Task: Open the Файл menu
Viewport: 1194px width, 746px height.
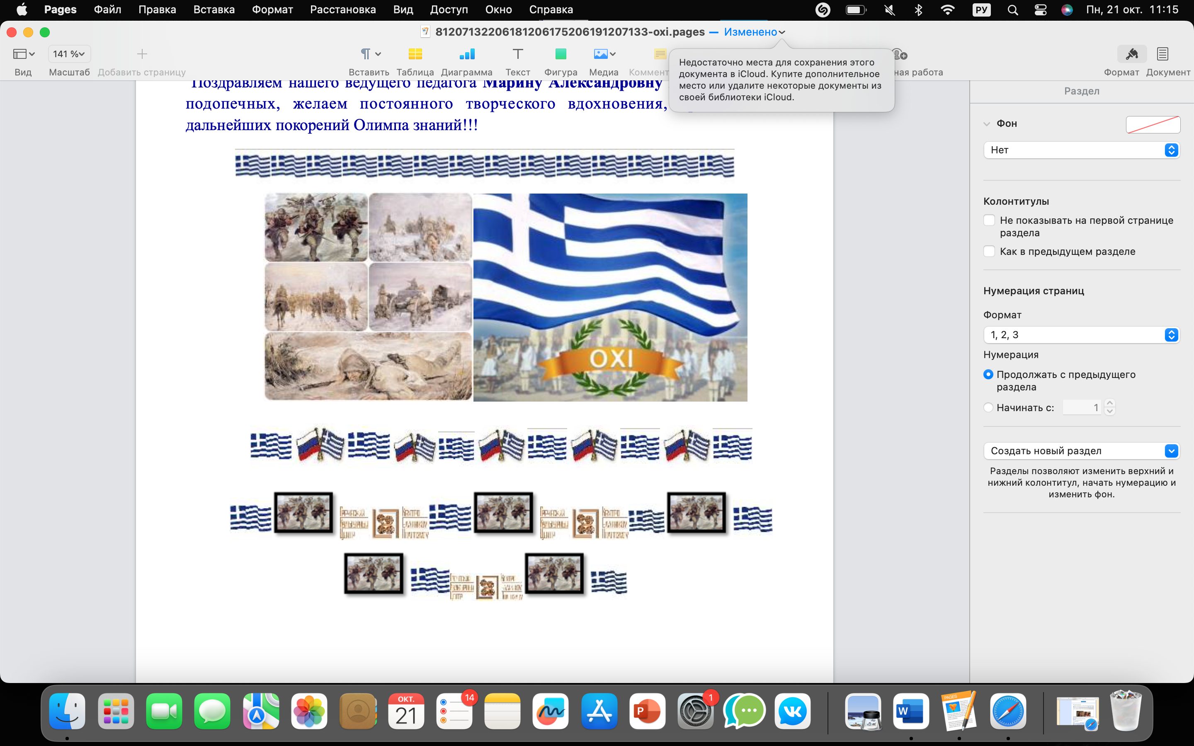Action: click(x=107, y=10)
